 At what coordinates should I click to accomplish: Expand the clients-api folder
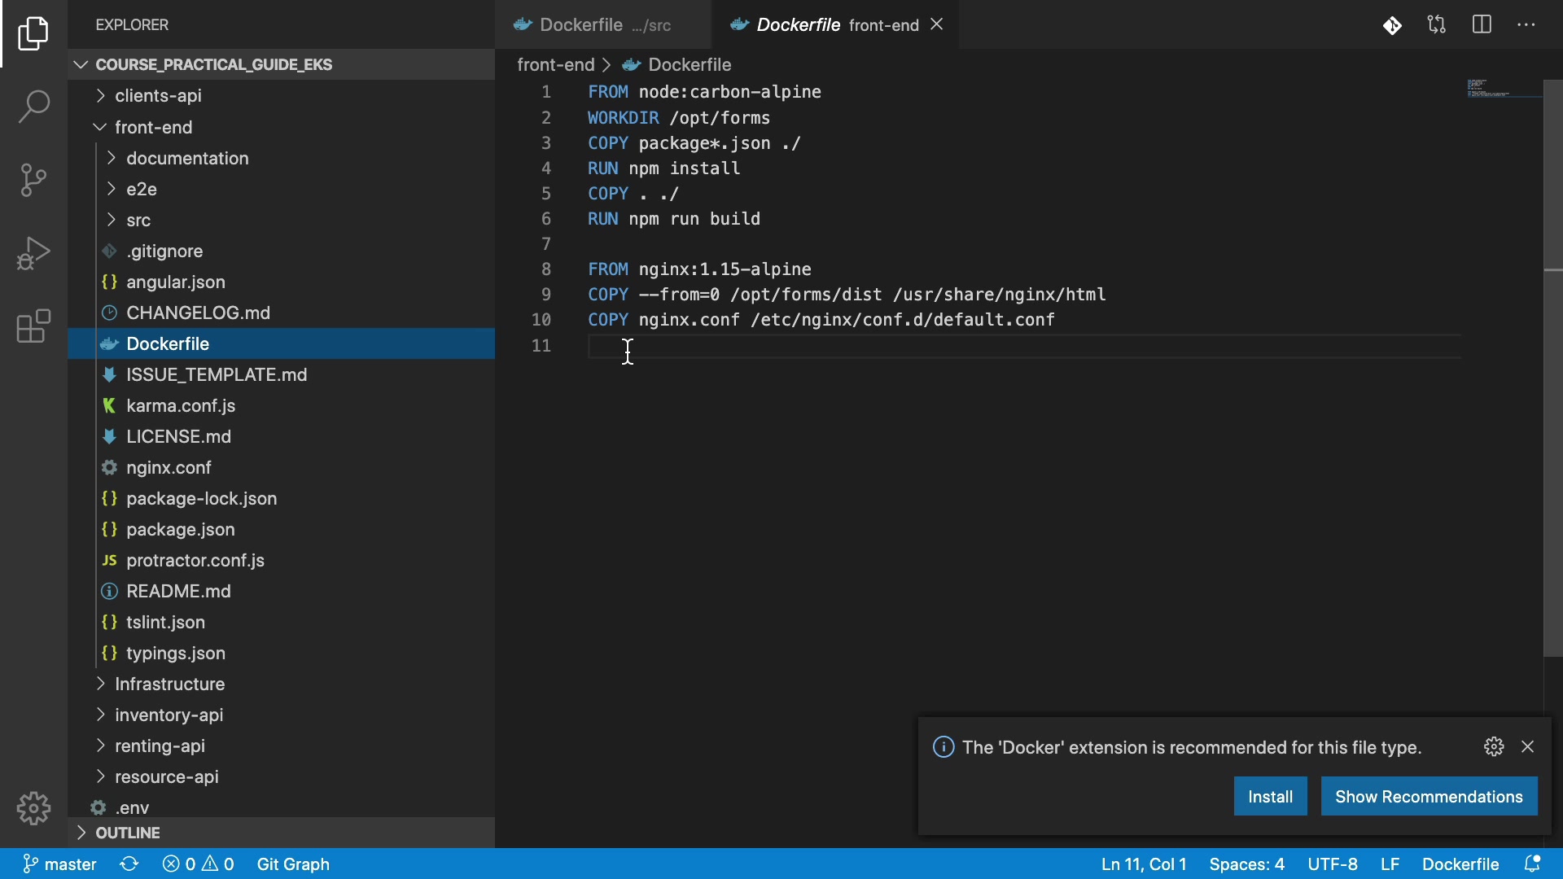[158, 96]
